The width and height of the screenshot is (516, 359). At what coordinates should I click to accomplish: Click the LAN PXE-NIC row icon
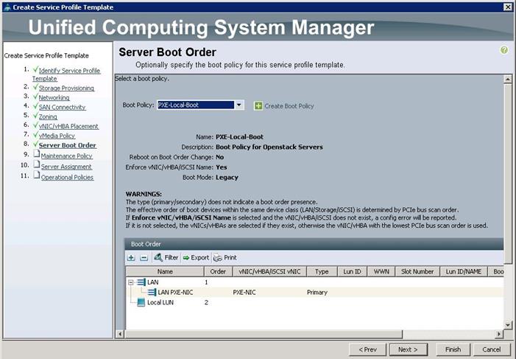click(152, 292)
